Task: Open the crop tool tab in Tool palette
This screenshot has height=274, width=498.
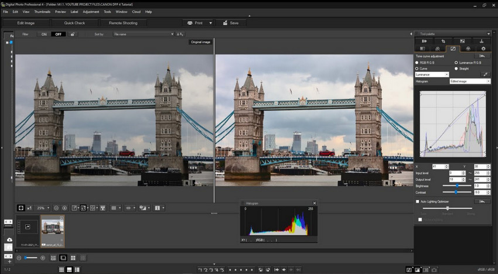Action: (x=443, y=41)
